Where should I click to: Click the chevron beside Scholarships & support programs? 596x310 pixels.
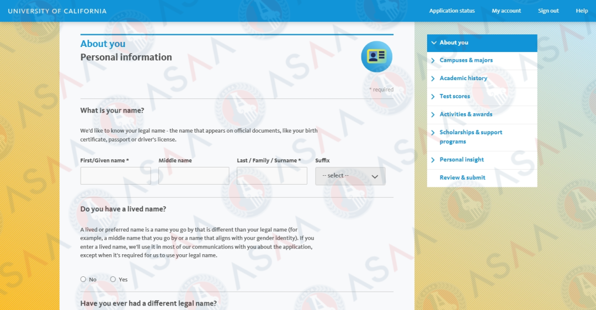pos(433,133)
